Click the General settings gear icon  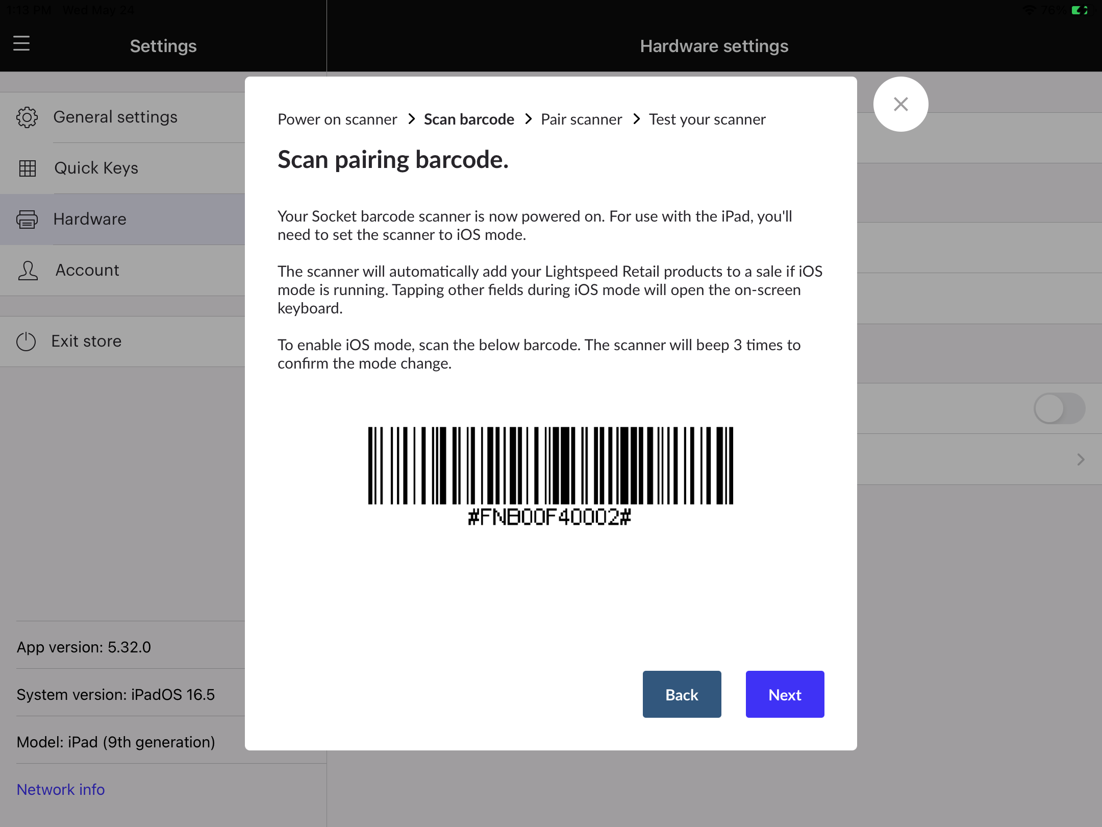pyautogui.click(x=27, y=117)
